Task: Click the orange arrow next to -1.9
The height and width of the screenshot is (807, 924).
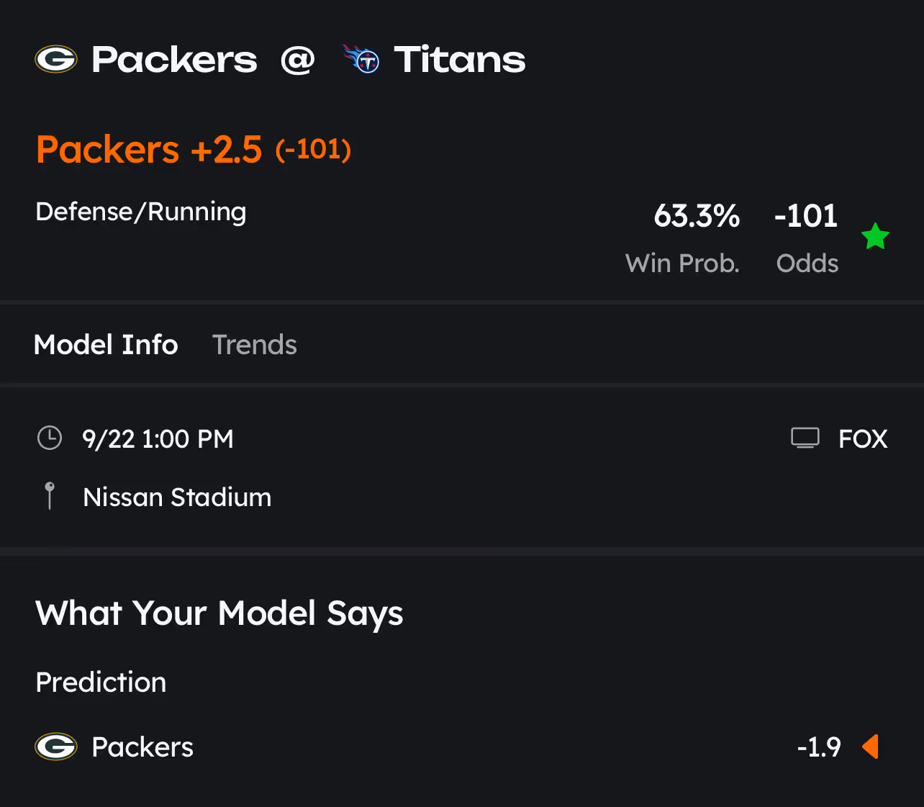Action: [870, 747]
